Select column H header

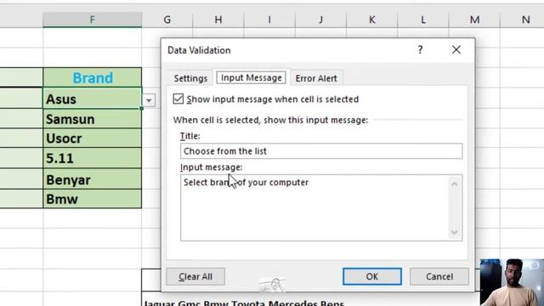pos(218,20)
